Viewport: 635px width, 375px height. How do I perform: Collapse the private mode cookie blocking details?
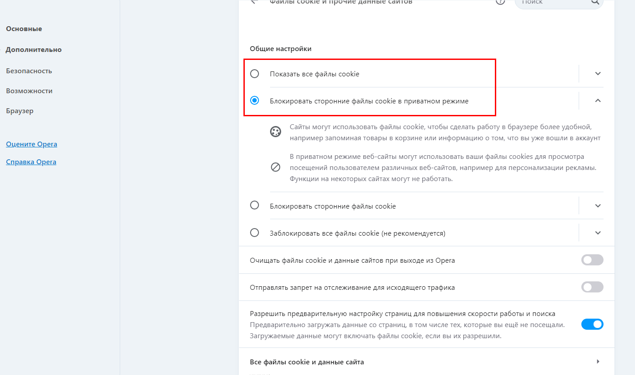coord(598,101)
